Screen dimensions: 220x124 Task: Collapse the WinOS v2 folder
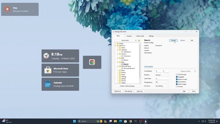pyautogui.click(x=115, y=46)
